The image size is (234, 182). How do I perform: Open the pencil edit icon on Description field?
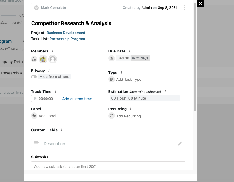[180, 143]
